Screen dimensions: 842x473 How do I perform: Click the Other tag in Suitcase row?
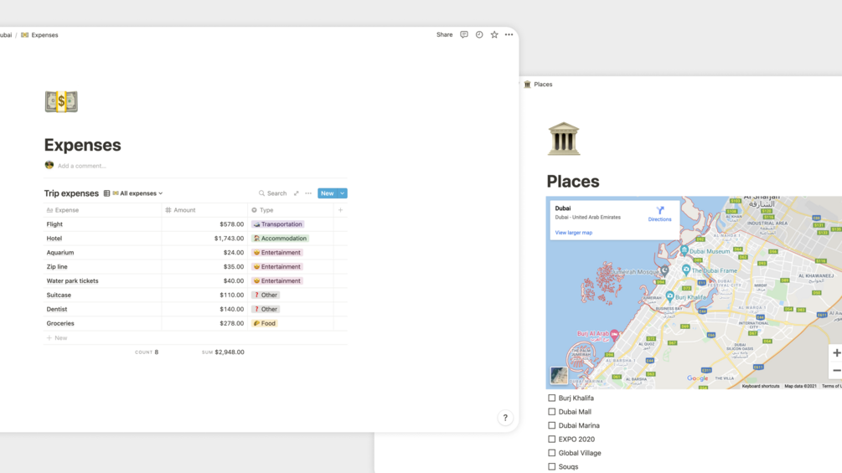266,295
